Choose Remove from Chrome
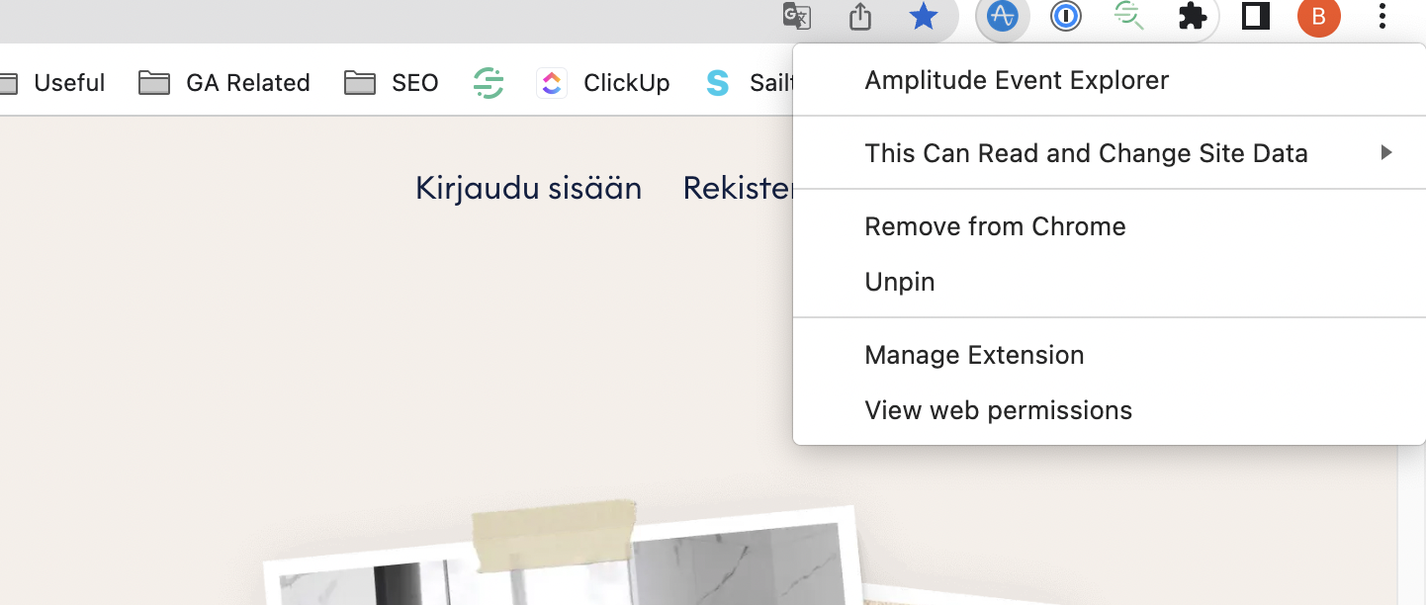1426x605 pixels. tap(1110, 226)
